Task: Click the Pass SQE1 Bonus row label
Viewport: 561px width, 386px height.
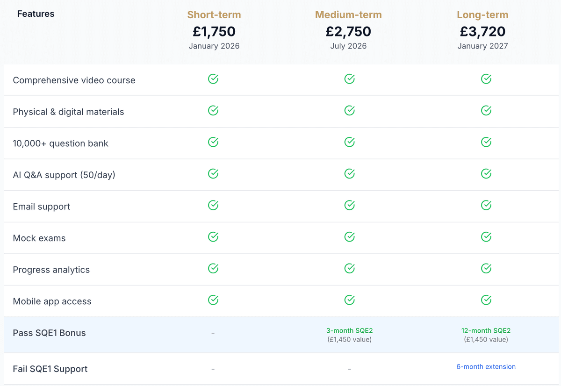Action: tap(50, 333)
